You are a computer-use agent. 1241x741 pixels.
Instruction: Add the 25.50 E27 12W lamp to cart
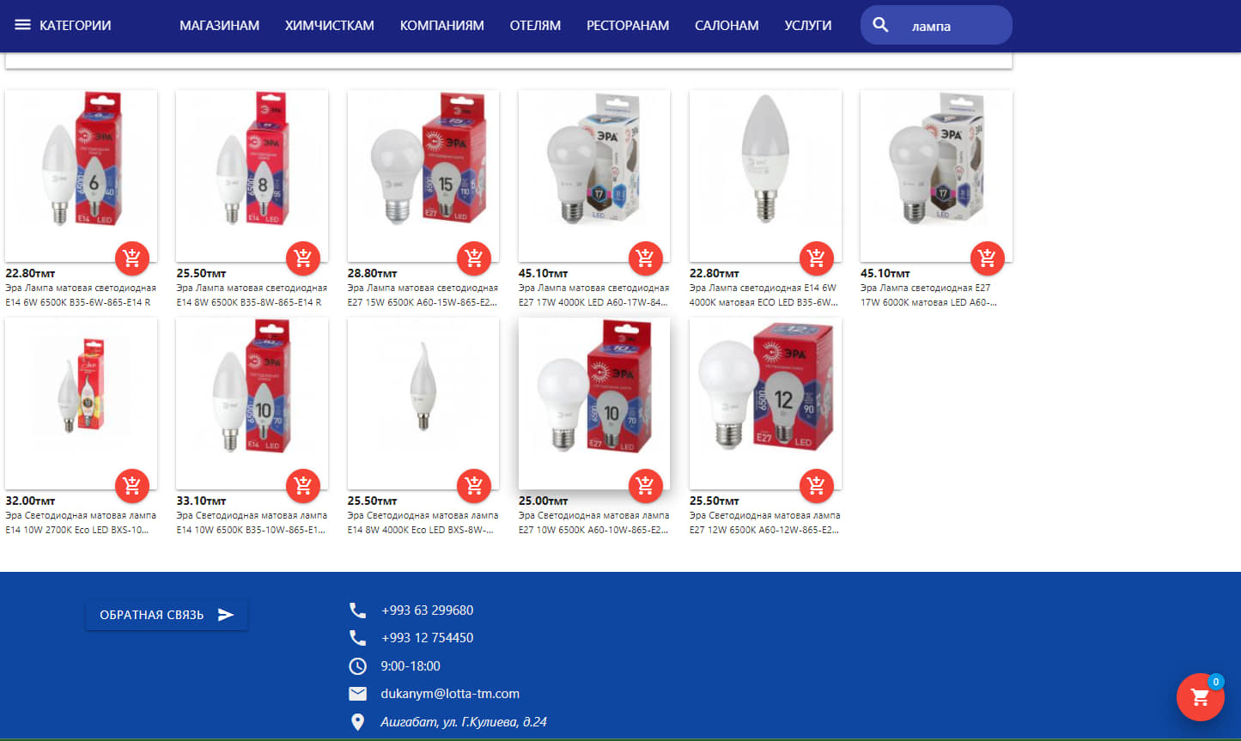(816, 485)
